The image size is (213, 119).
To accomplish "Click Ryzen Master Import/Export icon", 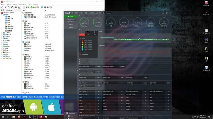I will tap(67, 113).
